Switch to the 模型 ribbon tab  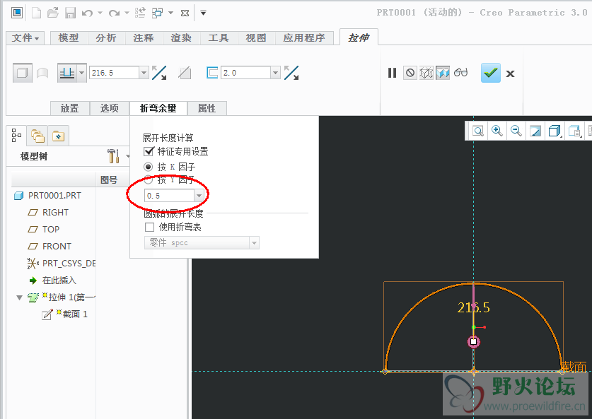coord(69,38)
